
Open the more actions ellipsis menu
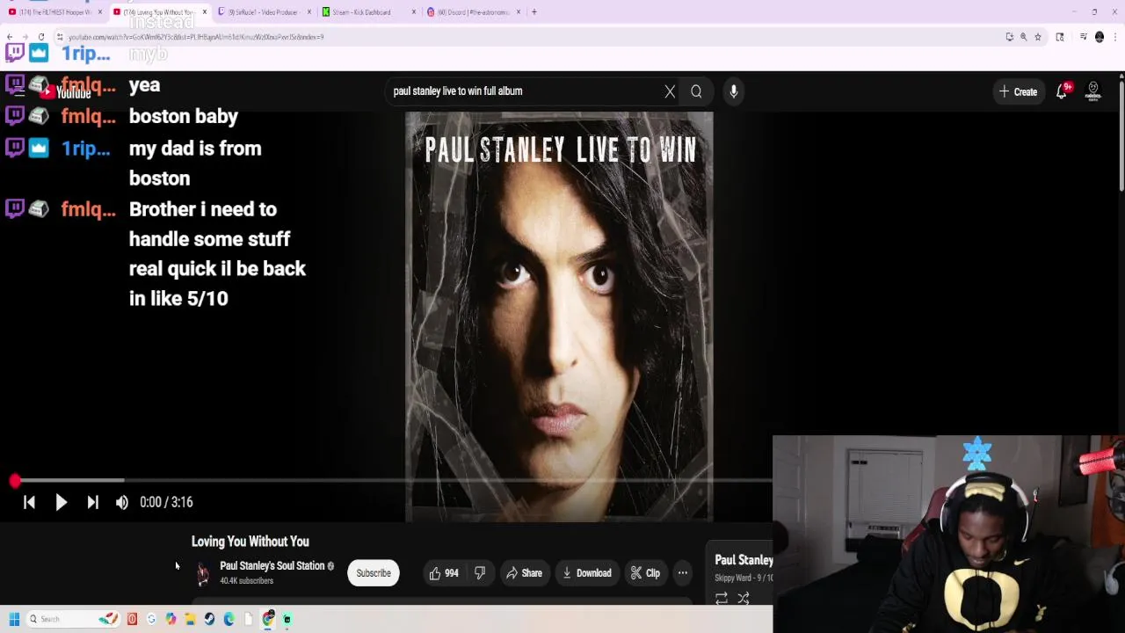(x=683, y=573)
